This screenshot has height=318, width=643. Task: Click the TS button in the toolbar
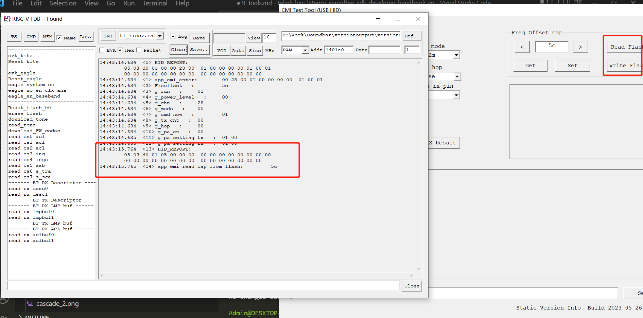point(14,36)
